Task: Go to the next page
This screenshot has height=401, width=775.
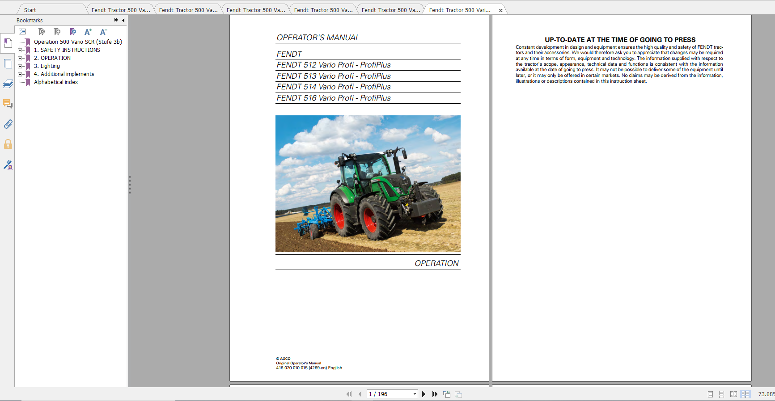Action: pyautogui.click(x=423, y=394)
